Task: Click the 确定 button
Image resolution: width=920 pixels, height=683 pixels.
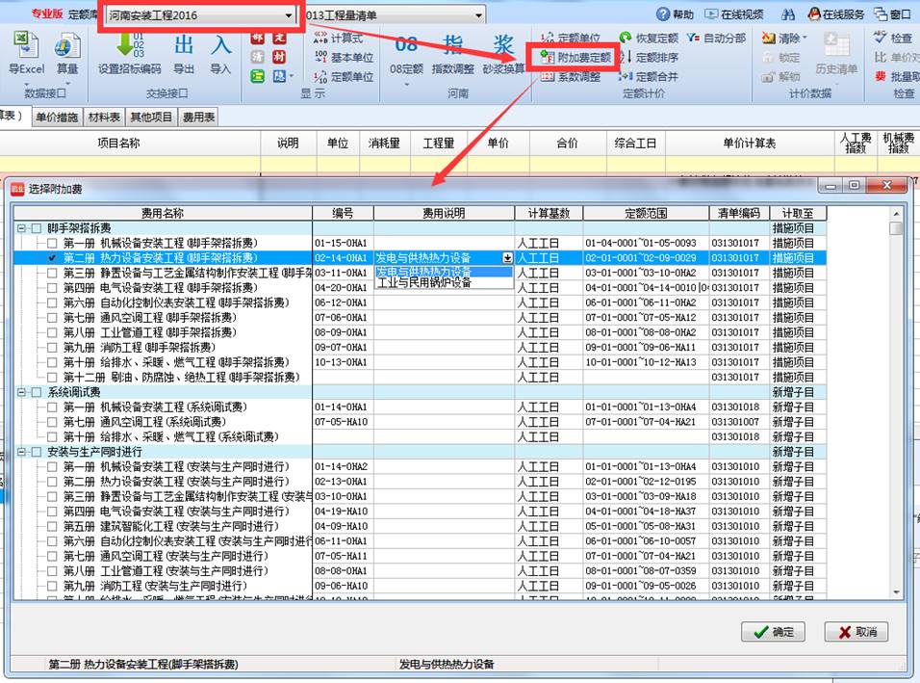Action: tap(774, 632)
